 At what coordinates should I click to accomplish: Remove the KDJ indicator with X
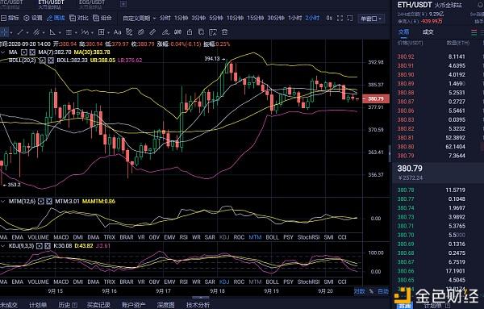point(48,246)
